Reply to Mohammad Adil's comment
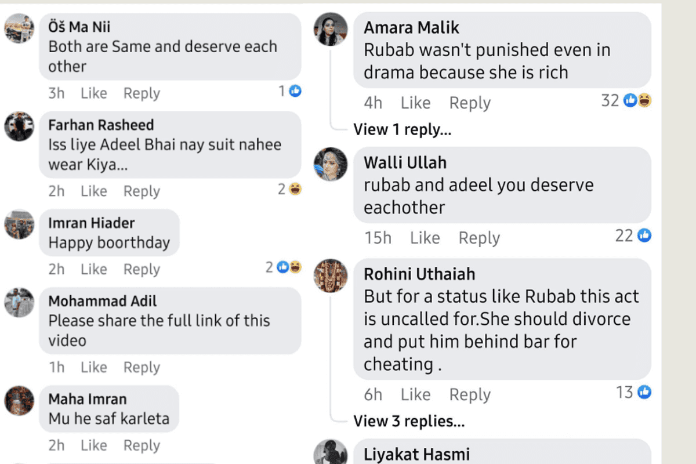The height and width of the screenshot is (464, 696). click(142, 368)
